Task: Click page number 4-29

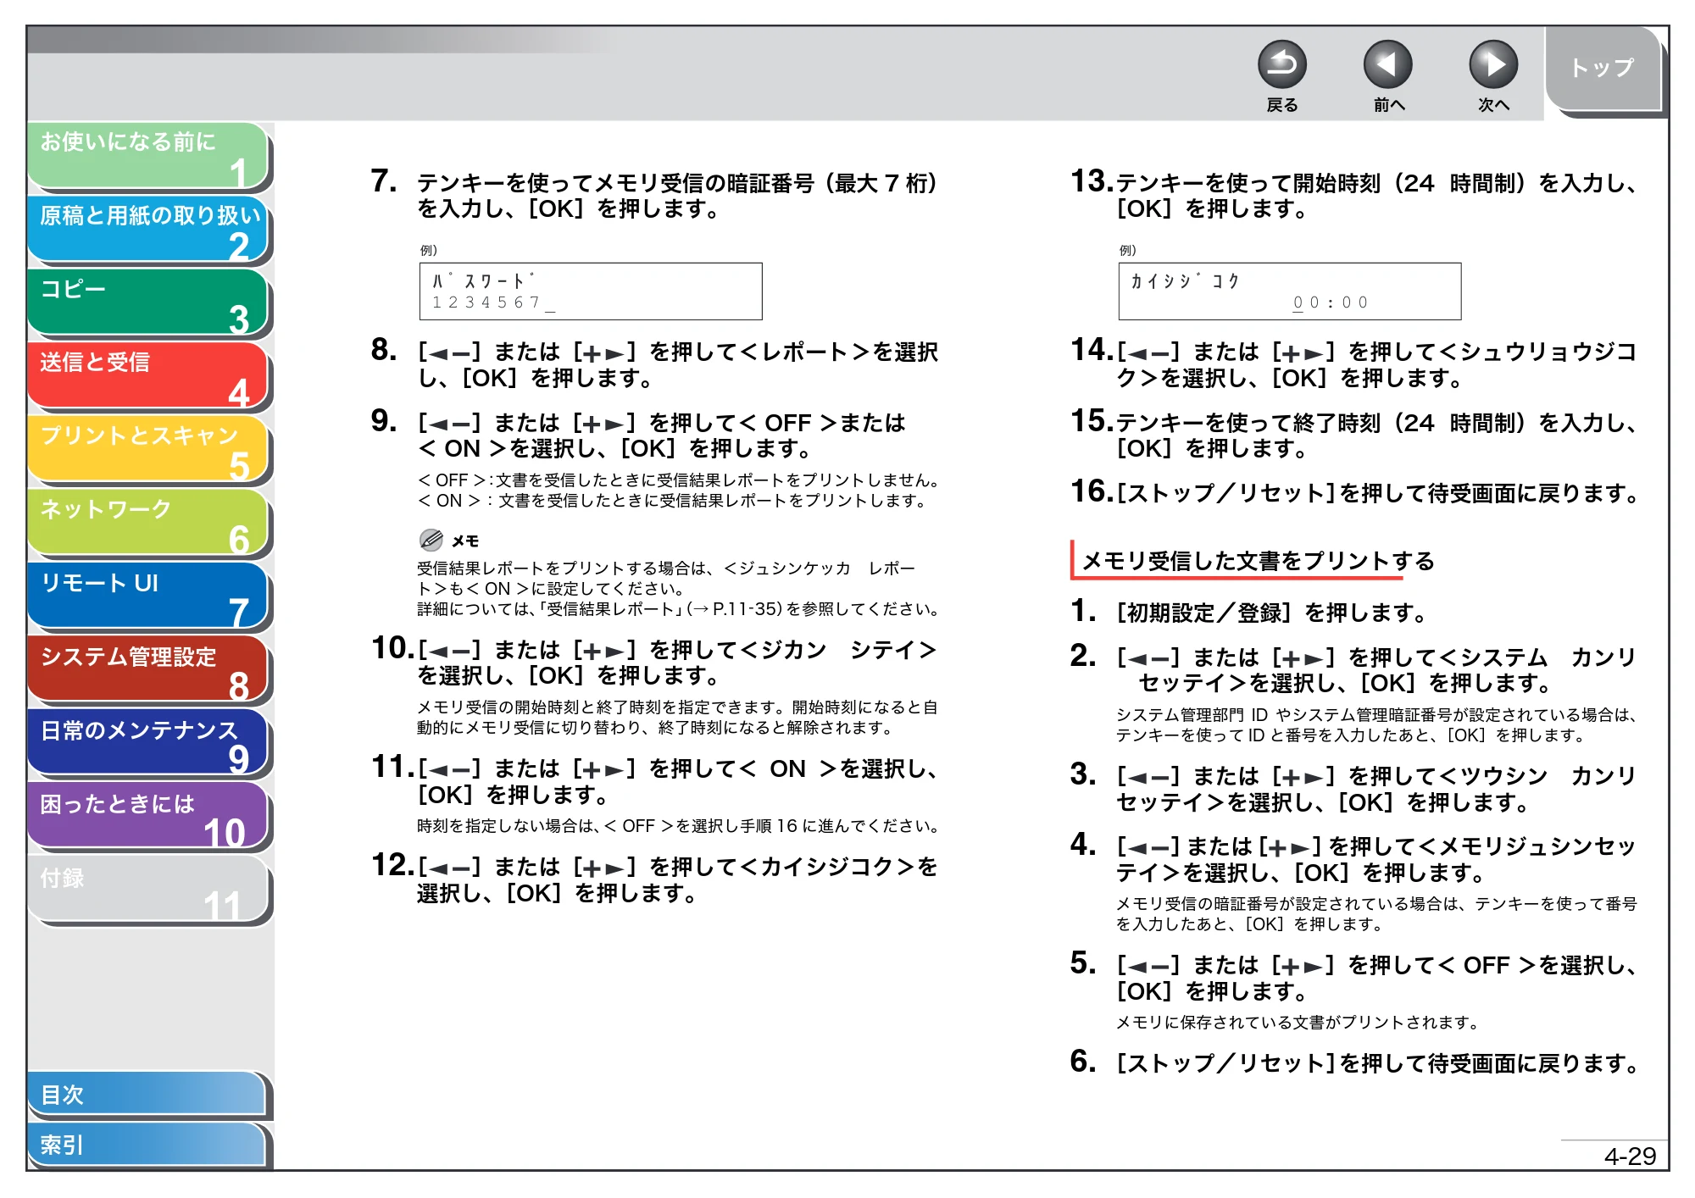Action: pyautogui.click(x=1630, y=1156)
